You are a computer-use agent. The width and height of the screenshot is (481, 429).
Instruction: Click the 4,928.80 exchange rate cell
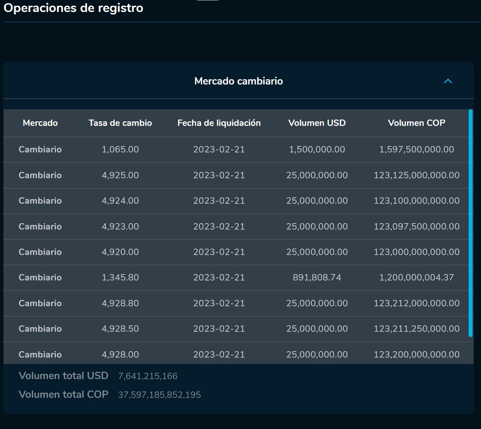coord(120,303)
